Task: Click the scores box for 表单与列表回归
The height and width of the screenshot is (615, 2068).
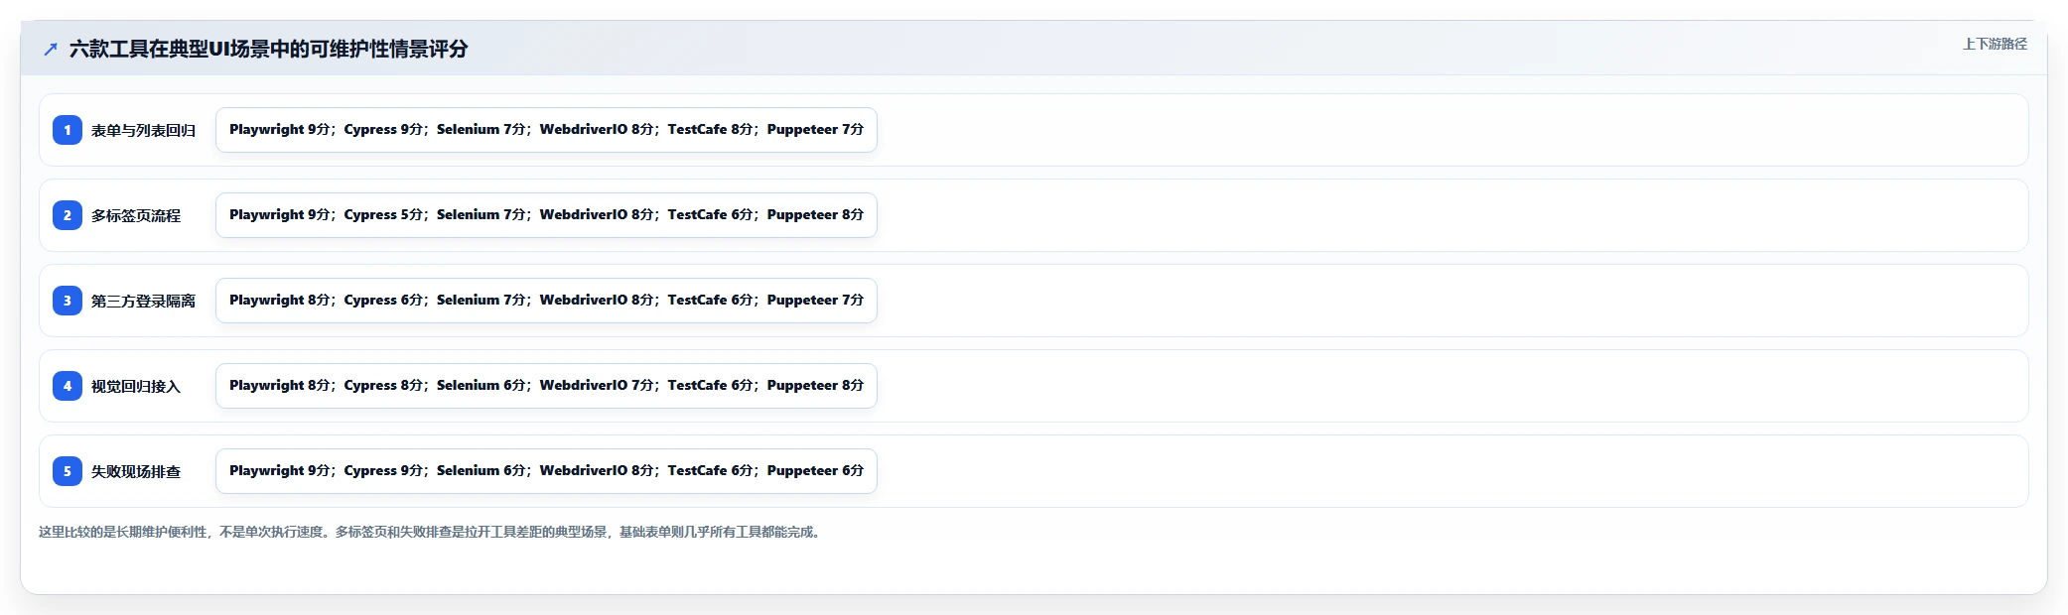Action: pos(546,130)
